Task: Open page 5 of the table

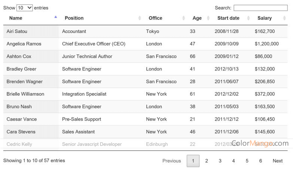Action: [x=247, y=161]
